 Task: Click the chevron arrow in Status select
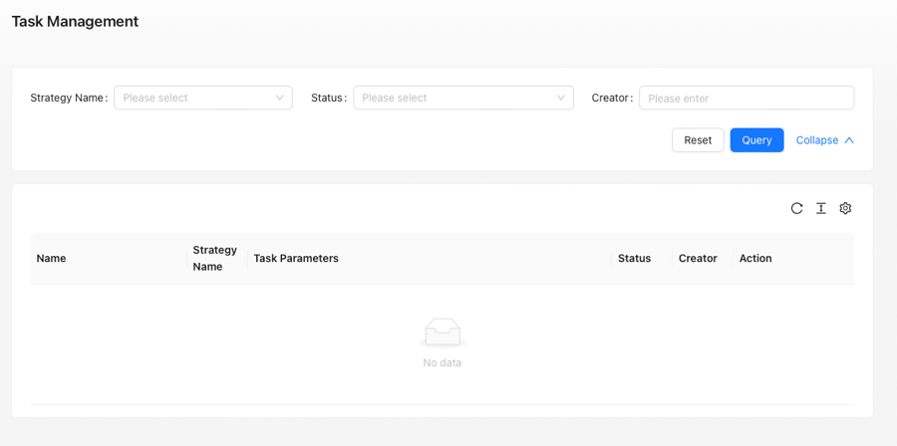560,98
